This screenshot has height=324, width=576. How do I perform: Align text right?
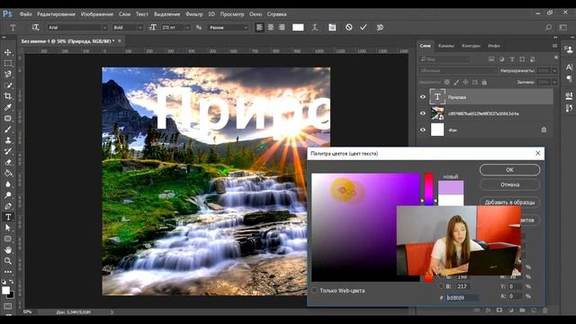pos(282,27)
